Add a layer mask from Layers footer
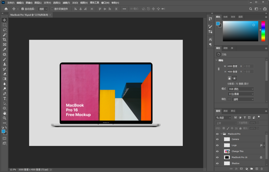The width and height of the screenshot is (269, 172). [x=241, y=169]
